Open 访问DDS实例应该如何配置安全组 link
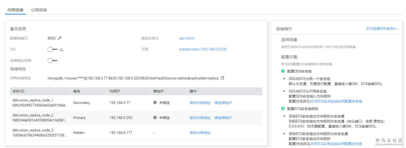Image resolution: width=406 pixels, height=148 pixels. pyautogui.click(x=336, y=101)
